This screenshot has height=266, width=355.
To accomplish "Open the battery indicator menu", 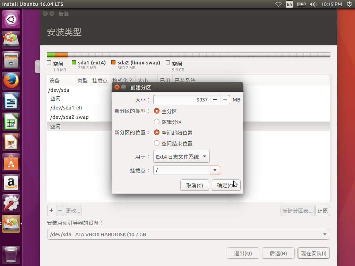I will [301, 4].
